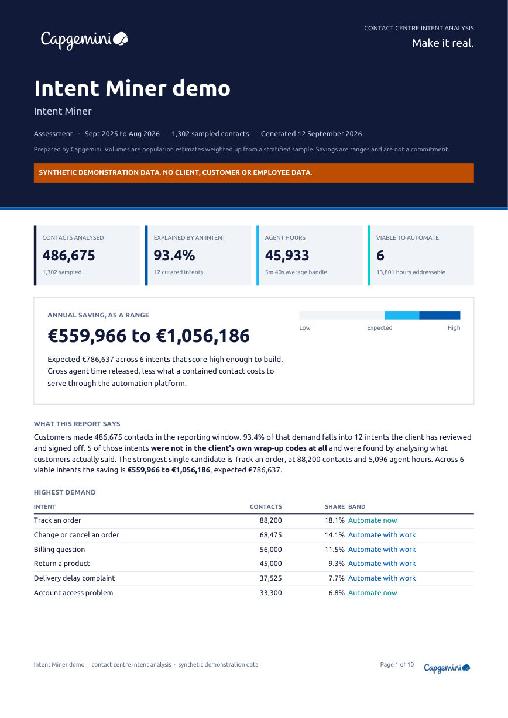Click the 'Make it real.' tagline

point(442,43)
